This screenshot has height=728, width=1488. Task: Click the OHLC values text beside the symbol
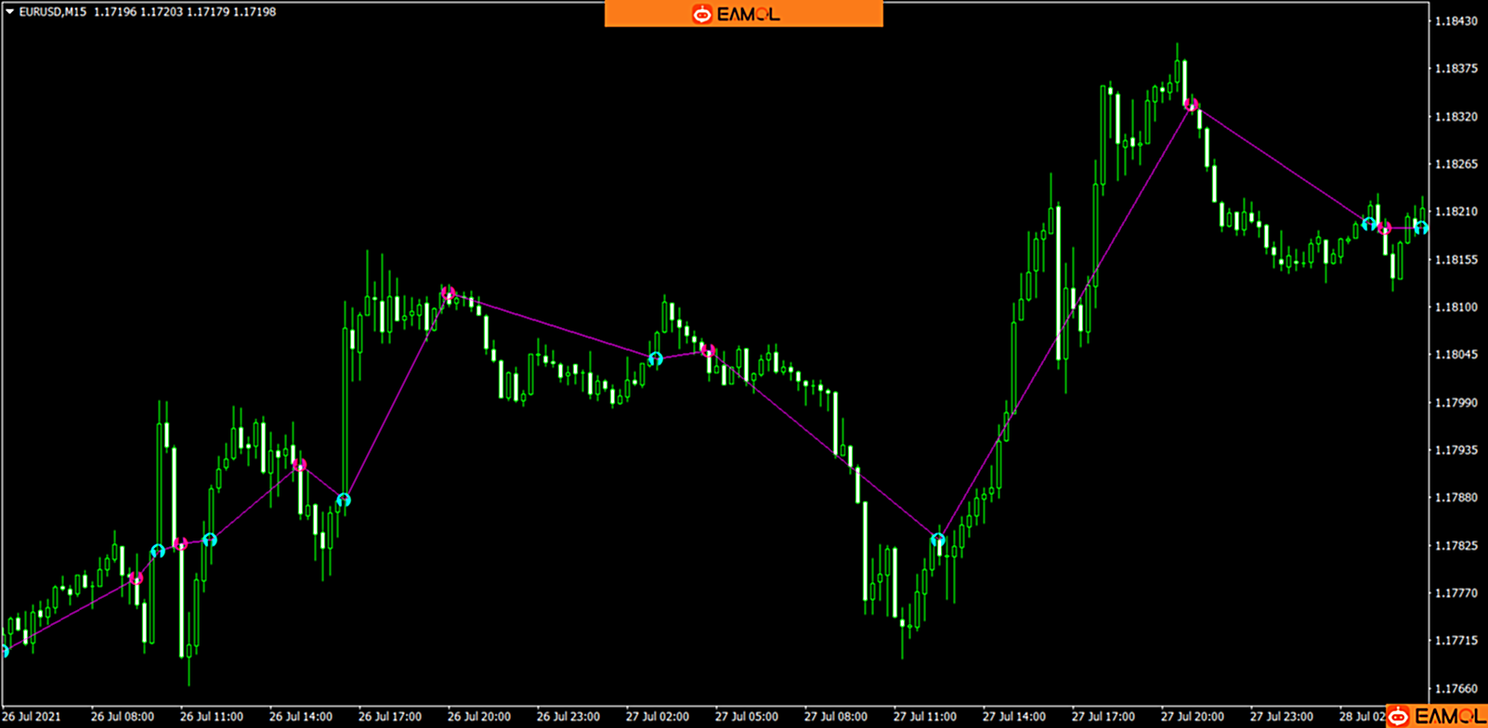point(185,12)
